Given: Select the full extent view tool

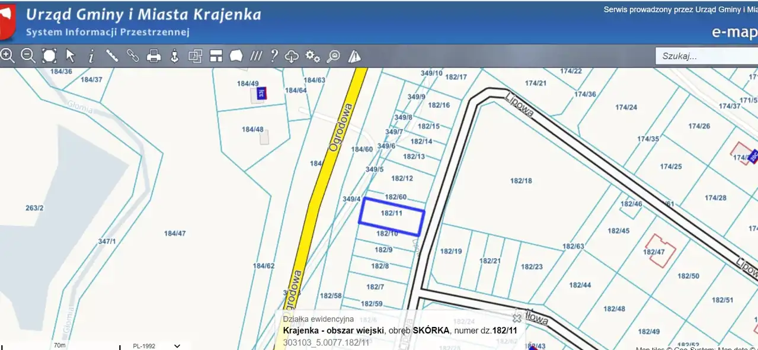Looking at the screenshot, I should 49,56.
